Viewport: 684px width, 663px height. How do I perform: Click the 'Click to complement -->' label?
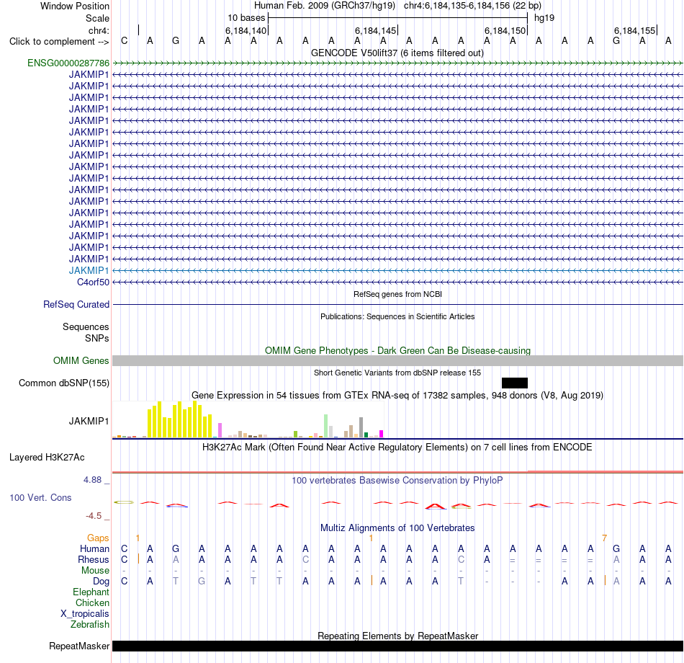[x=59, y=42]
